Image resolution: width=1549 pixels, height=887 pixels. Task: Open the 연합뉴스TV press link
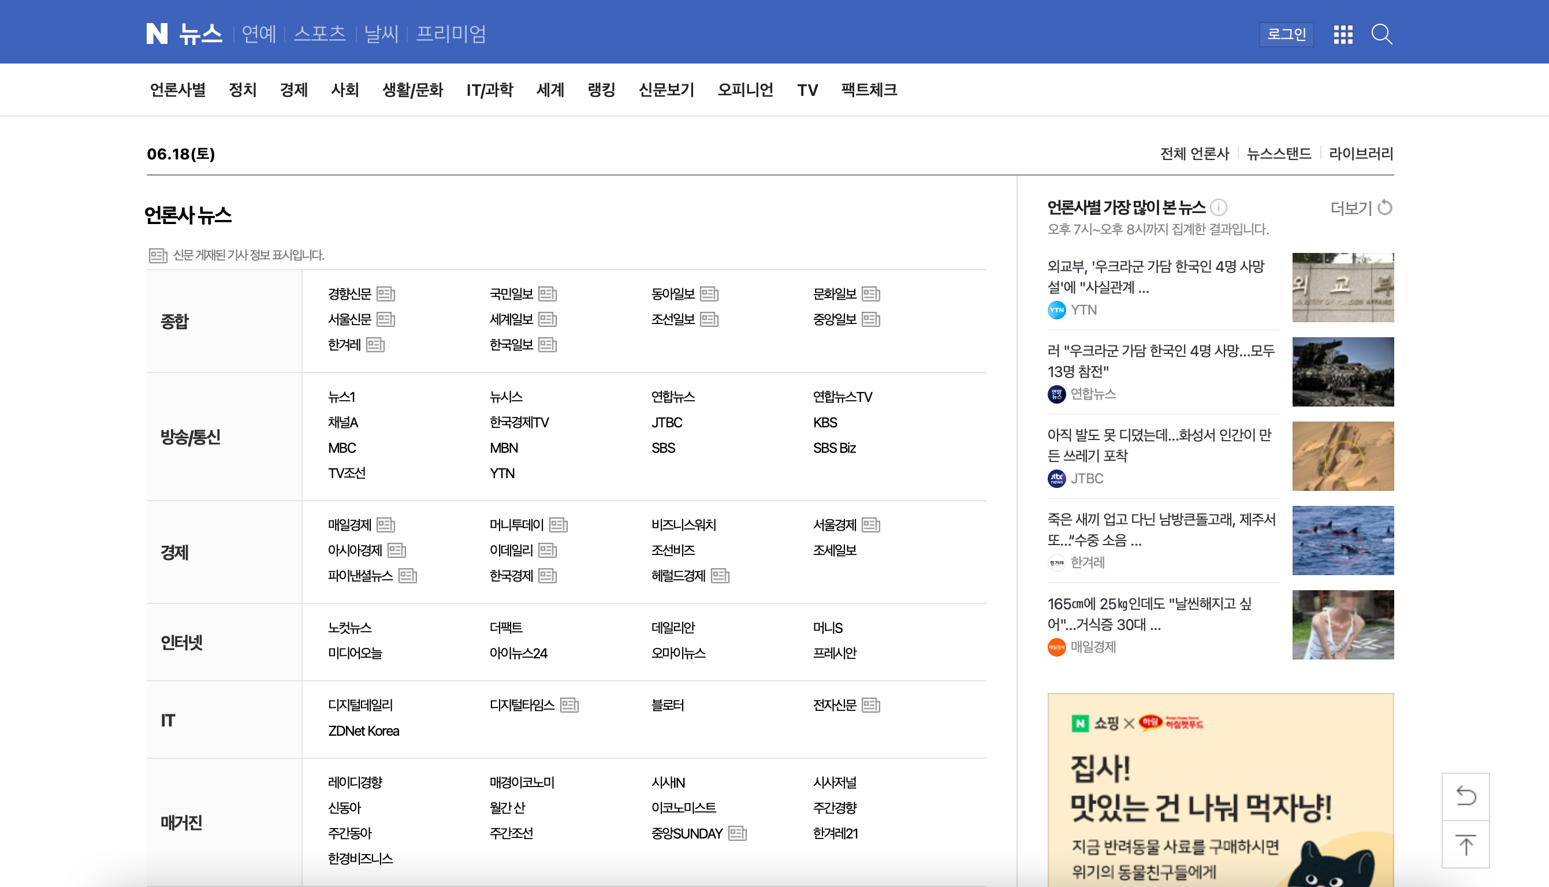tap(843, 397)
